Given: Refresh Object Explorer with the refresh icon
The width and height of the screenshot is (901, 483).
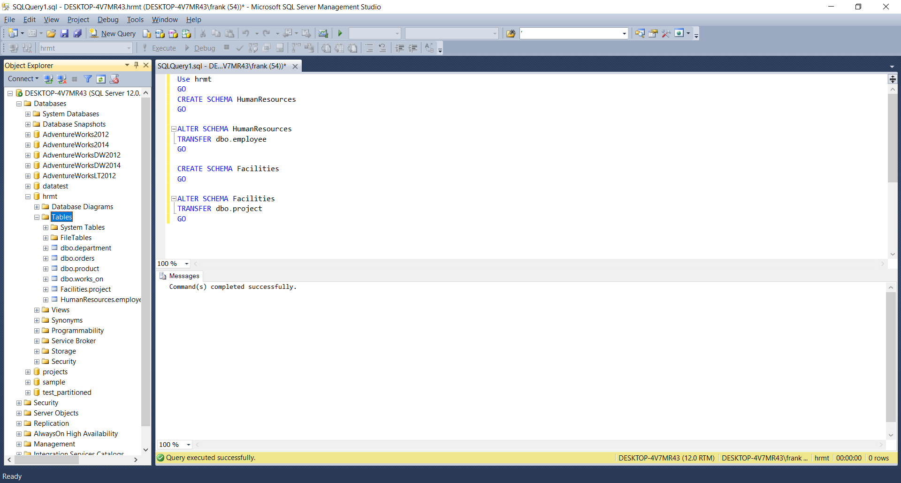Looking at the screenshot, I should (101, 79).
